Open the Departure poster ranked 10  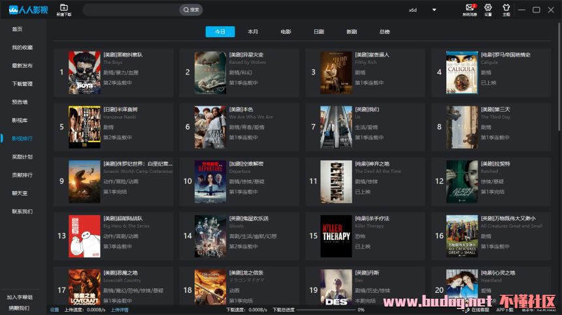(210, 182)
